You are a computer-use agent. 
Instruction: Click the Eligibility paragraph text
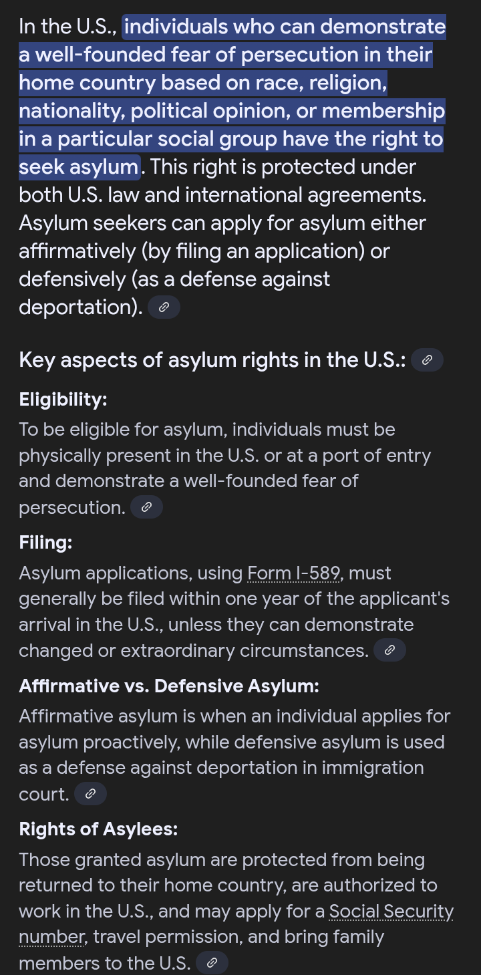(x=224, y=468)
